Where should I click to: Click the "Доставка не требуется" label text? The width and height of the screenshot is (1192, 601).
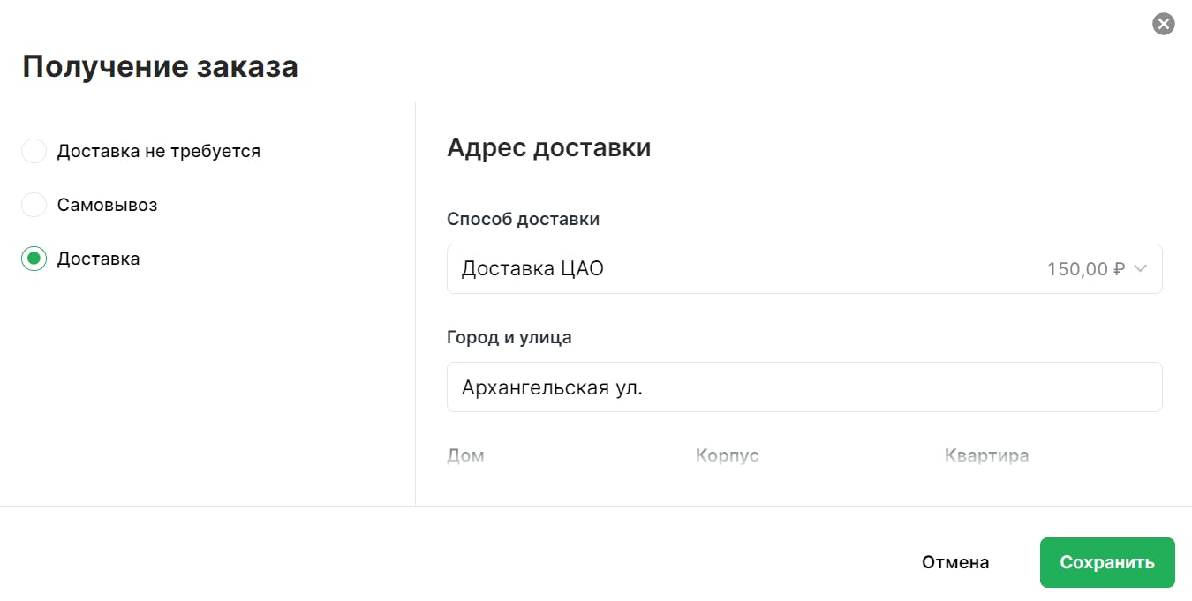click(x=159, y=151)
